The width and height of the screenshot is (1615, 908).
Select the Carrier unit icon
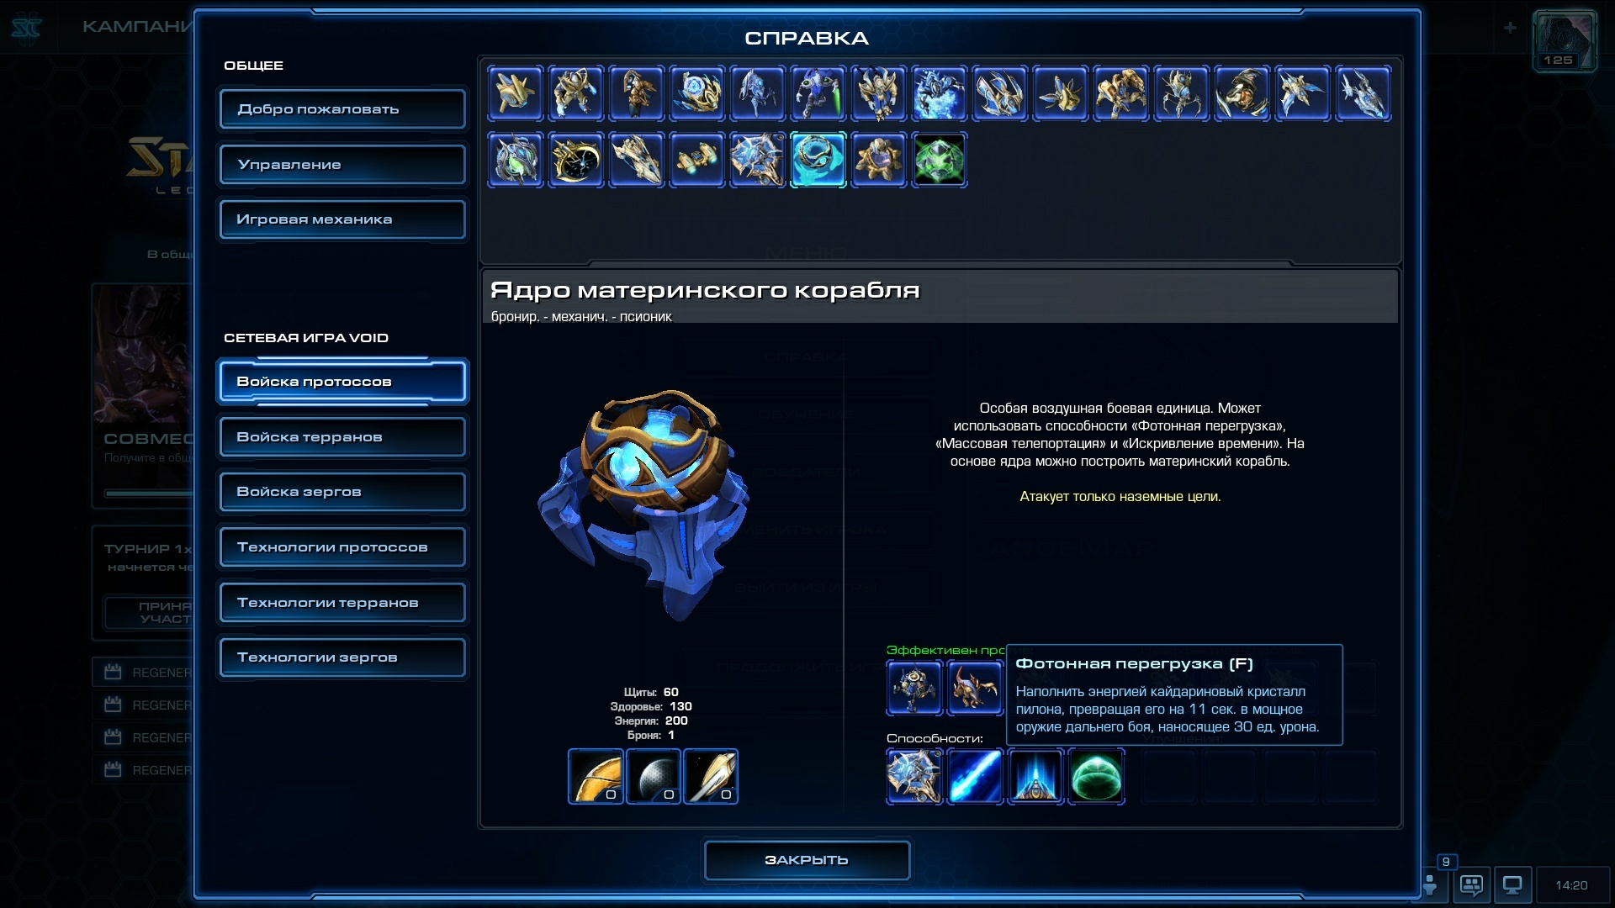(x=637, y=160)
